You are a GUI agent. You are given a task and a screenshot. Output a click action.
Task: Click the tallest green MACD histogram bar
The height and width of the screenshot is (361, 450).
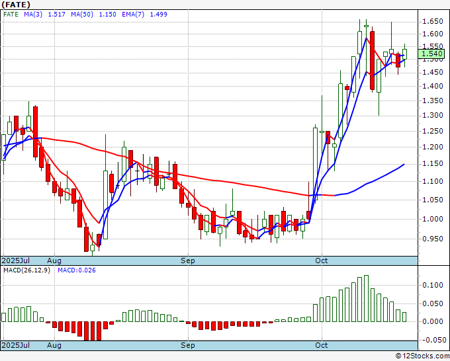(366, 299)
